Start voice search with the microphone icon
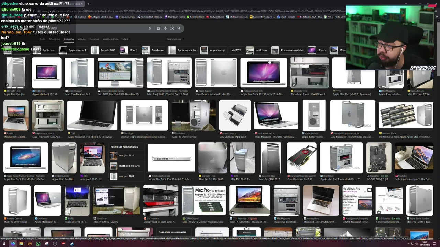440x247 pixels. pyautogui.click(x=165, y=28)
